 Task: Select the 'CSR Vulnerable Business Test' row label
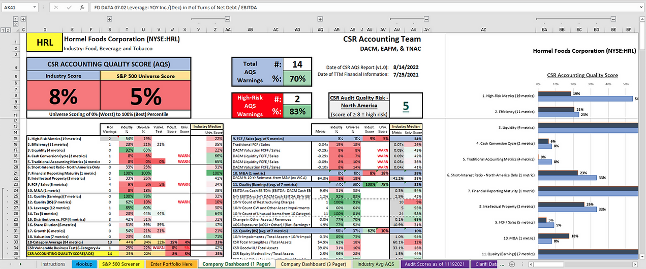click(x=65, y=248)
